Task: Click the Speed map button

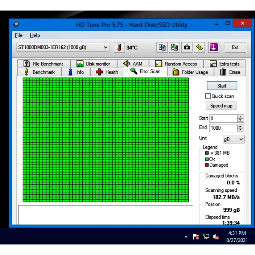Action: (x=221, y=106)
